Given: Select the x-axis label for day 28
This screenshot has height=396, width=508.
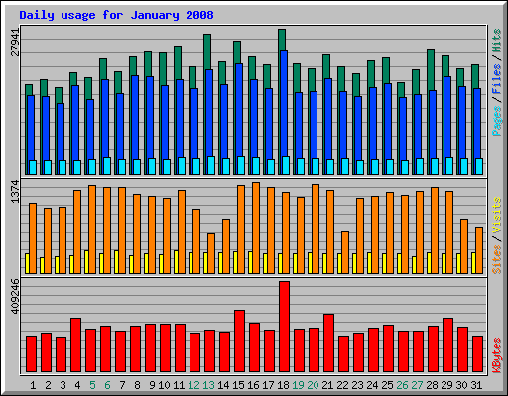Looking at the screenshot, I should point(432,385).
